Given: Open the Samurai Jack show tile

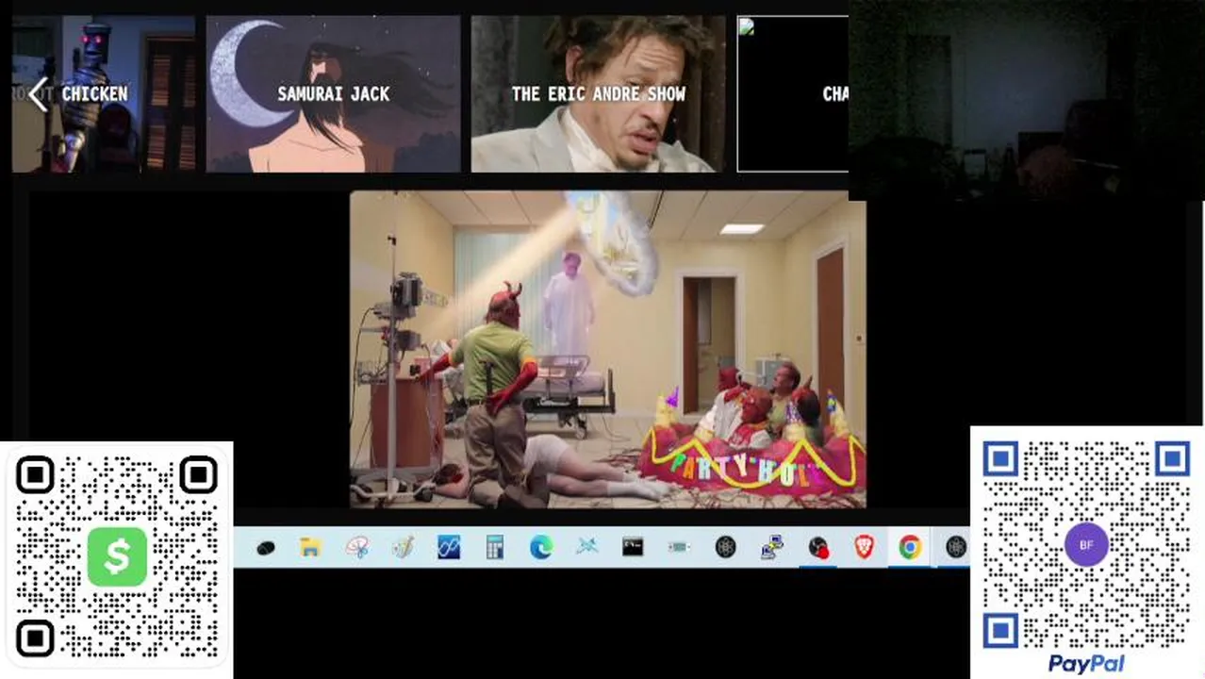Looking at the screenshot, I should (333, 94).
